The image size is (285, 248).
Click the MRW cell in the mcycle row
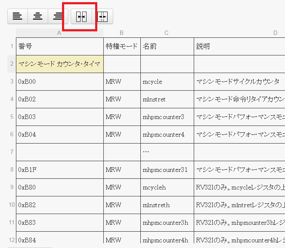[122, 82]
